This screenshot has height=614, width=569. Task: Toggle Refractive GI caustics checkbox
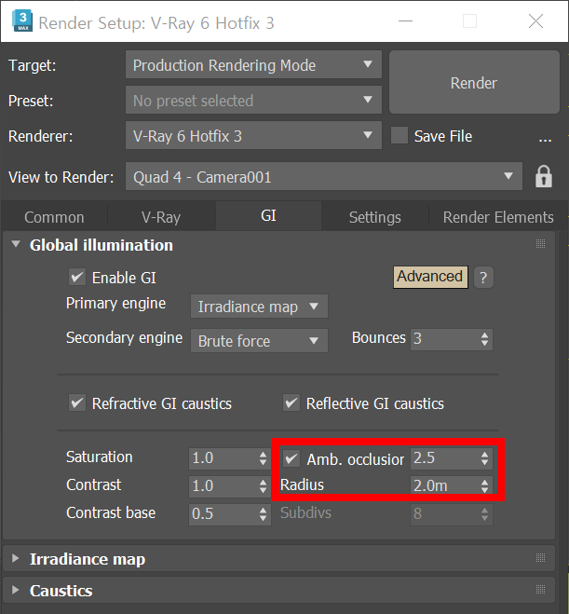coord(76,403)
